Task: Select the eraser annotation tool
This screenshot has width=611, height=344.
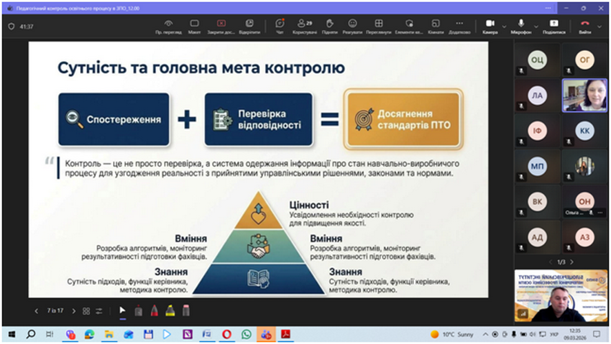Action: (186, 311)
